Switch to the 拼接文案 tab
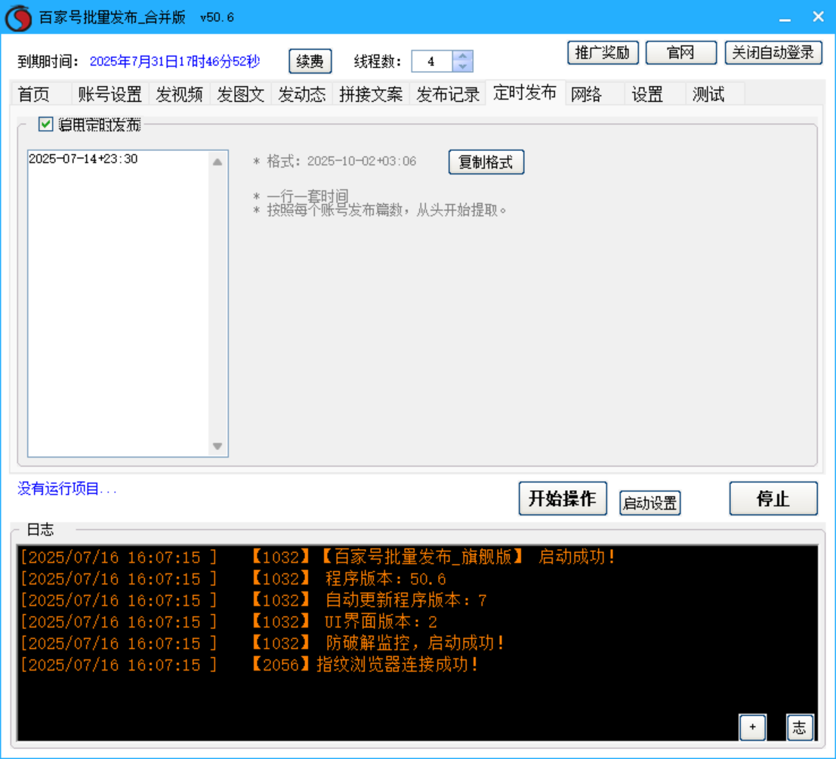The image size is (836, 759). (371, 94)
